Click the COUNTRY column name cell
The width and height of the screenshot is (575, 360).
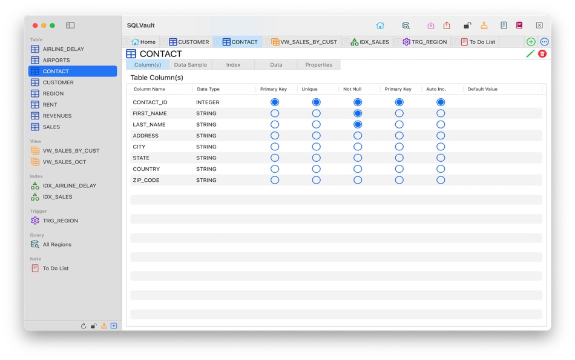(x=146, y=169)
